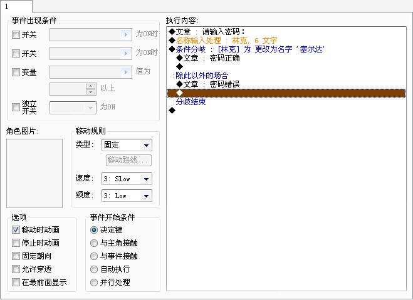Enable 停止时动画 option

16,243
